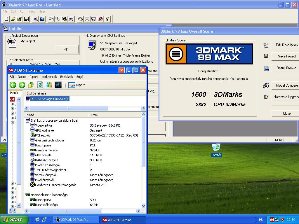Click the icon beside Result Browser in score dialog
299x224 pixels.
click(x=266, y=68)
